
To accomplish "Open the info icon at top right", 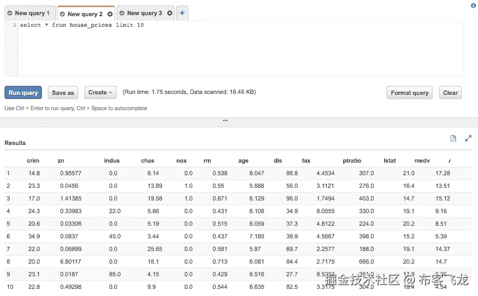I will point(473,5).
